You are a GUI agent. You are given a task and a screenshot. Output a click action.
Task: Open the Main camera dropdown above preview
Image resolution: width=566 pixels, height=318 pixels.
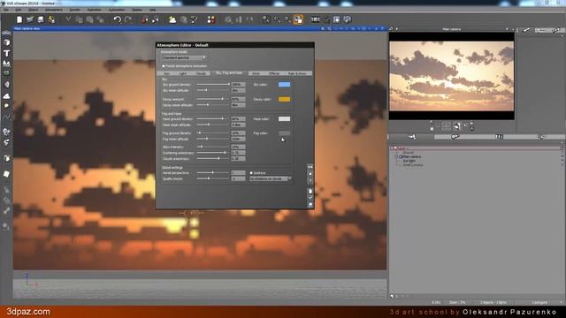coord(507,29)
